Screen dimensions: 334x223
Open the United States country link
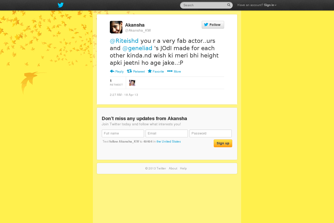(169, 142)
